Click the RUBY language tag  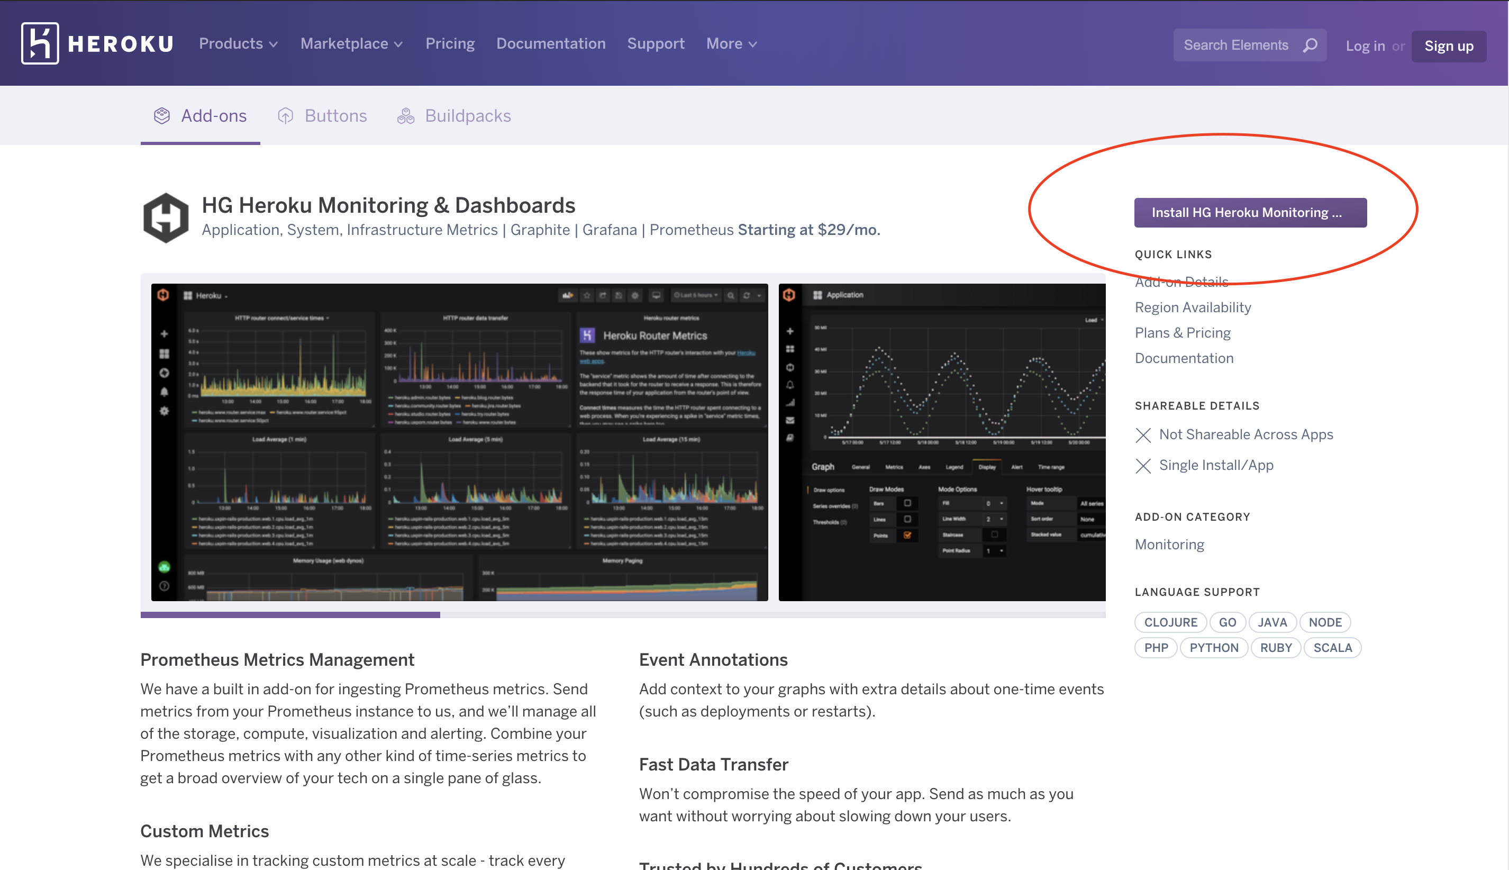(x=1276, y=648)
